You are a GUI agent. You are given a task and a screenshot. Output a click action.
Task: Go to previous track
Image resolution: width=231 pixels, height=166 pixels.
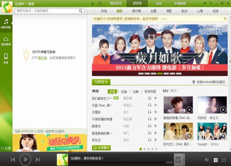[x=13, y=160]
